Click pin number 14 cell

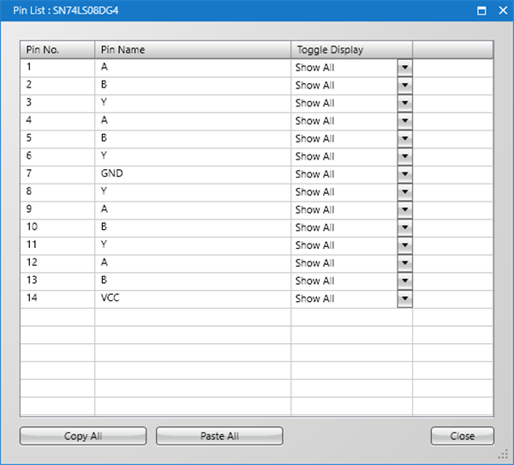pos(57,299)
